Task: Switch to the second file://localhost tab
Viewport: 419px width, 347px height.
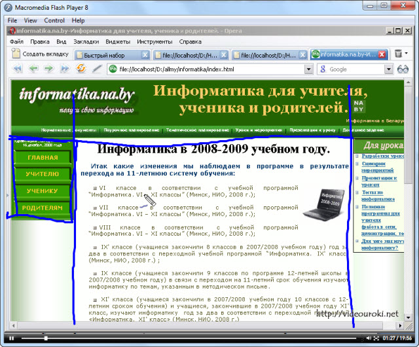Action: coord(269,55)
